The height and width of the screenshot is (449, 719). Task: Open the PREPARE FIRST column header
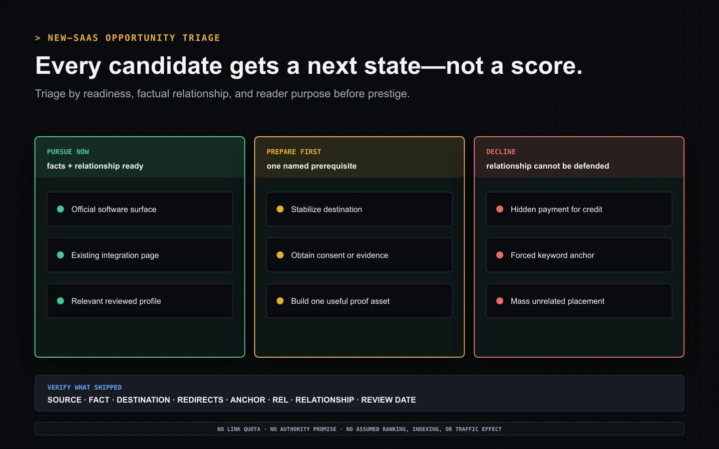(359, 158)
